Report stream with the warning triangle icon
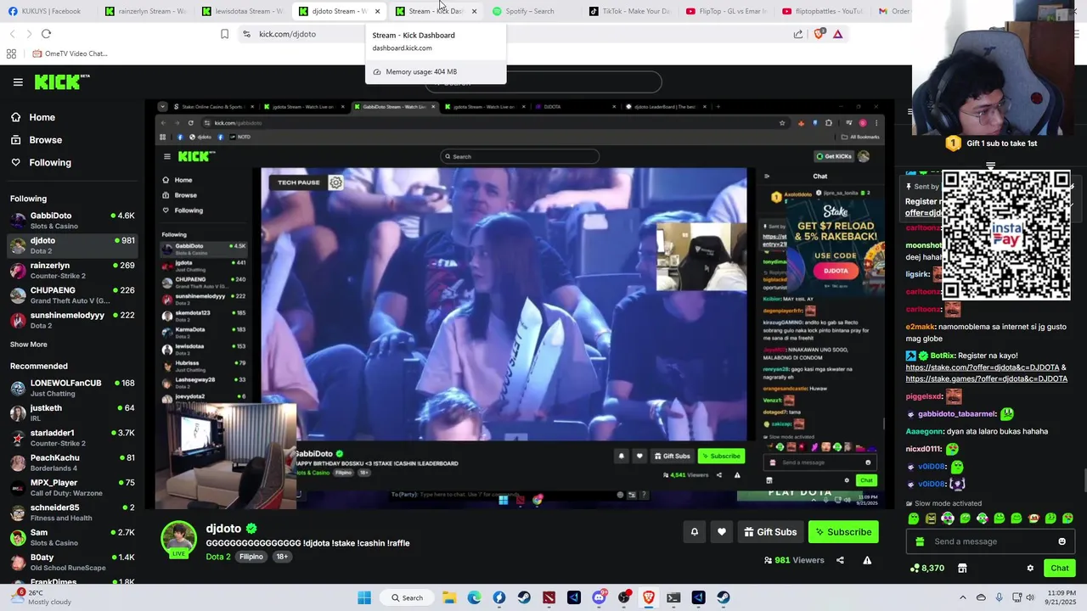Image resolution: width=1087 pixels, height=611 pixels. 867,560
